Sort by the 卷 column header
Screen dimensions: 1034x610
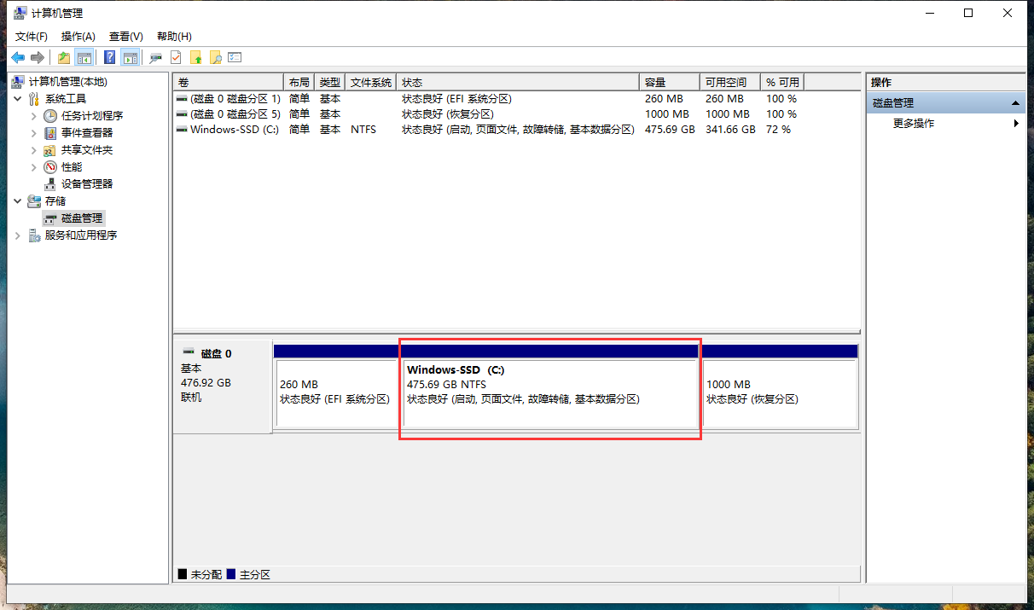[x=228, y=82]
